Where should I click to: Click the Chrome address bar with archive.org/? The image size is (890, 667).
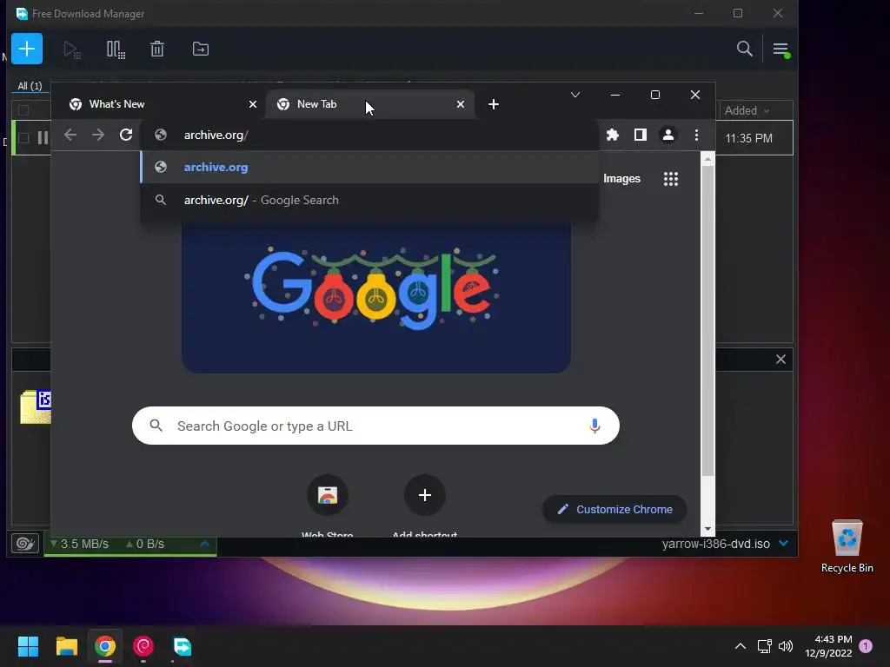[x=369, y=135]
